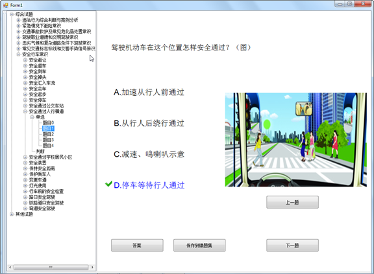Go to previous question with 上一题

(292, 202)
